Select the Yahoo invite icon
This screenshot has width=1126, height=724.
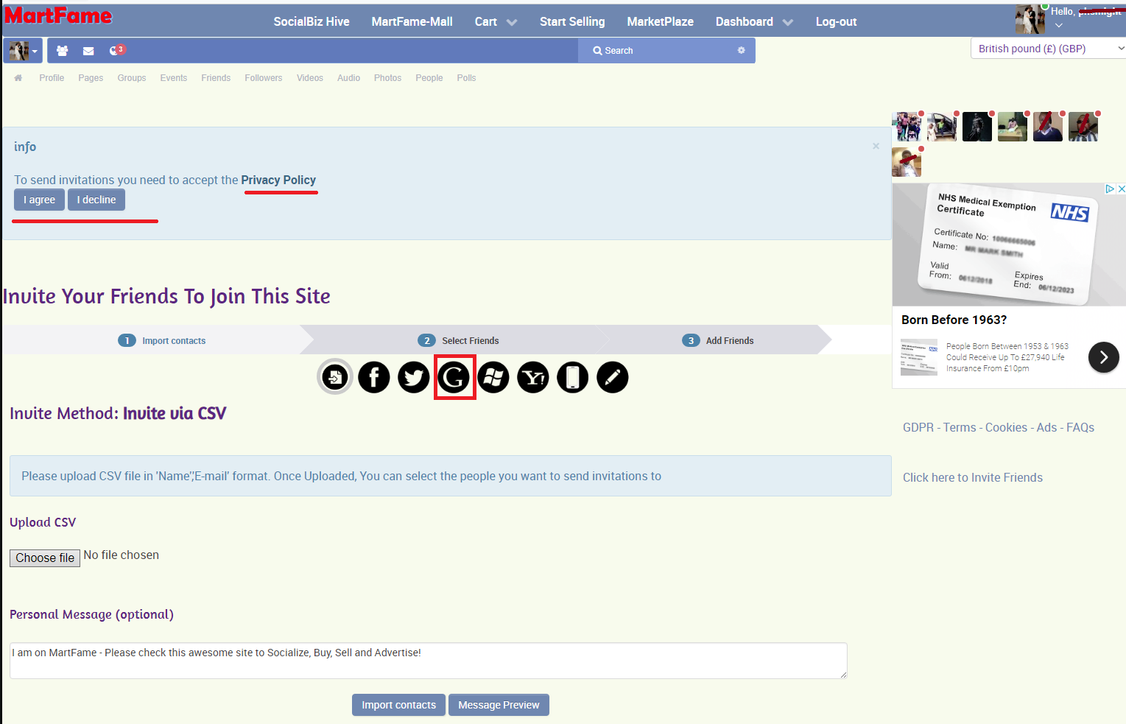pyautogui.click(x=533, y=376)
